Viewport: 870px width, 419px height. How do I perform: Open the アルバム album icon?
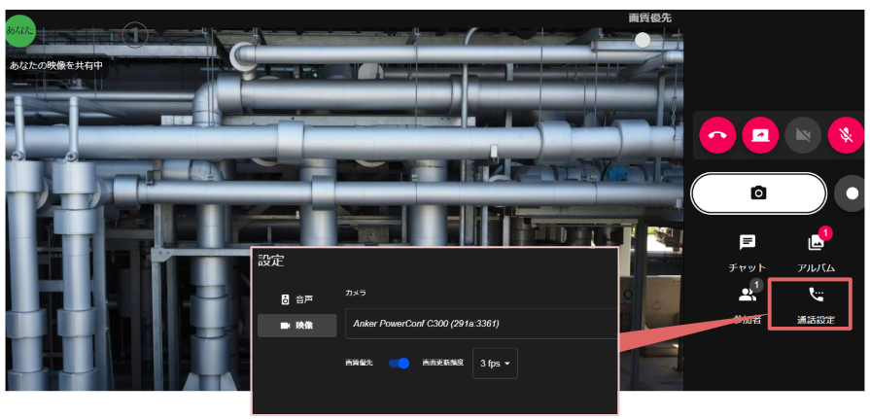click(816, 254)
